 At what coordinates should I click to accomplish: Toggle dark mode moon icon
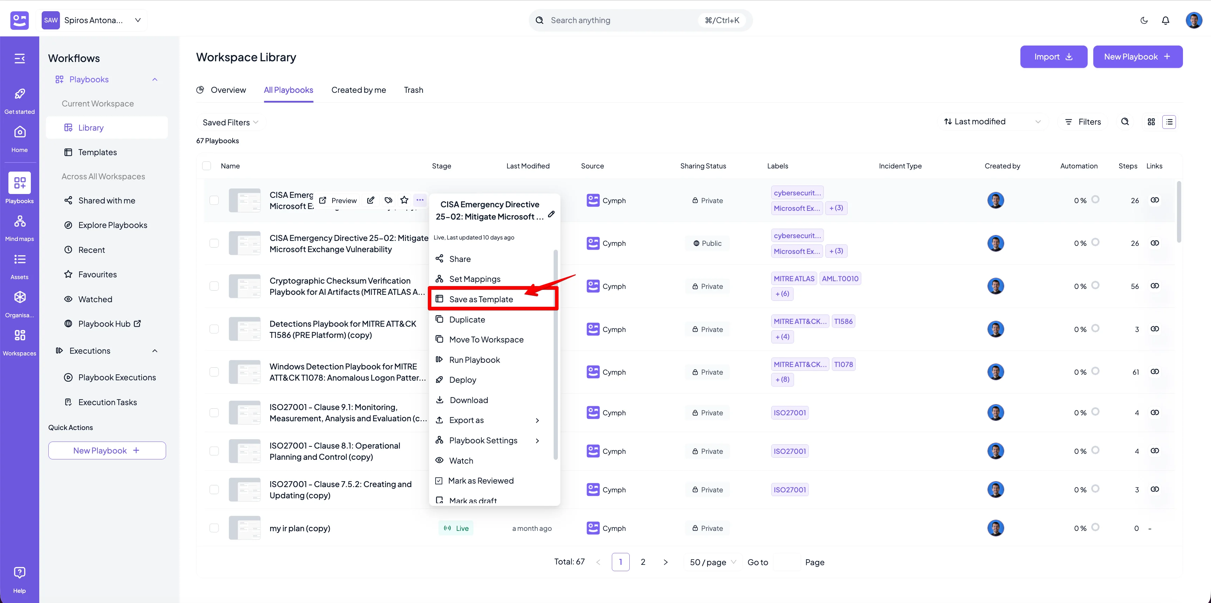1144,20
